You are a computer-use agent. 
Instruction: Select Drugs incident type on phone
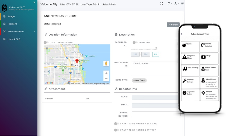coord(209,59)
